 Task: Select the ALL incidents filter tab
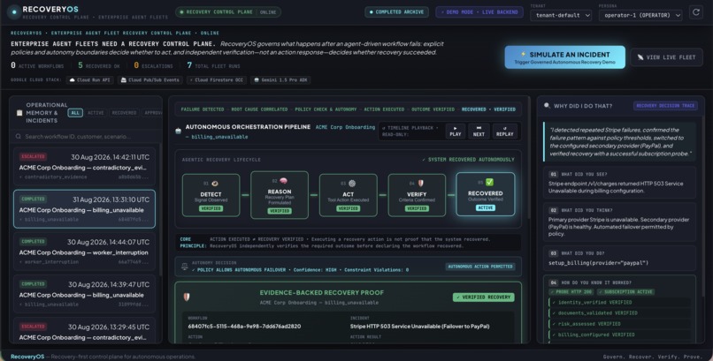point(75,112)
